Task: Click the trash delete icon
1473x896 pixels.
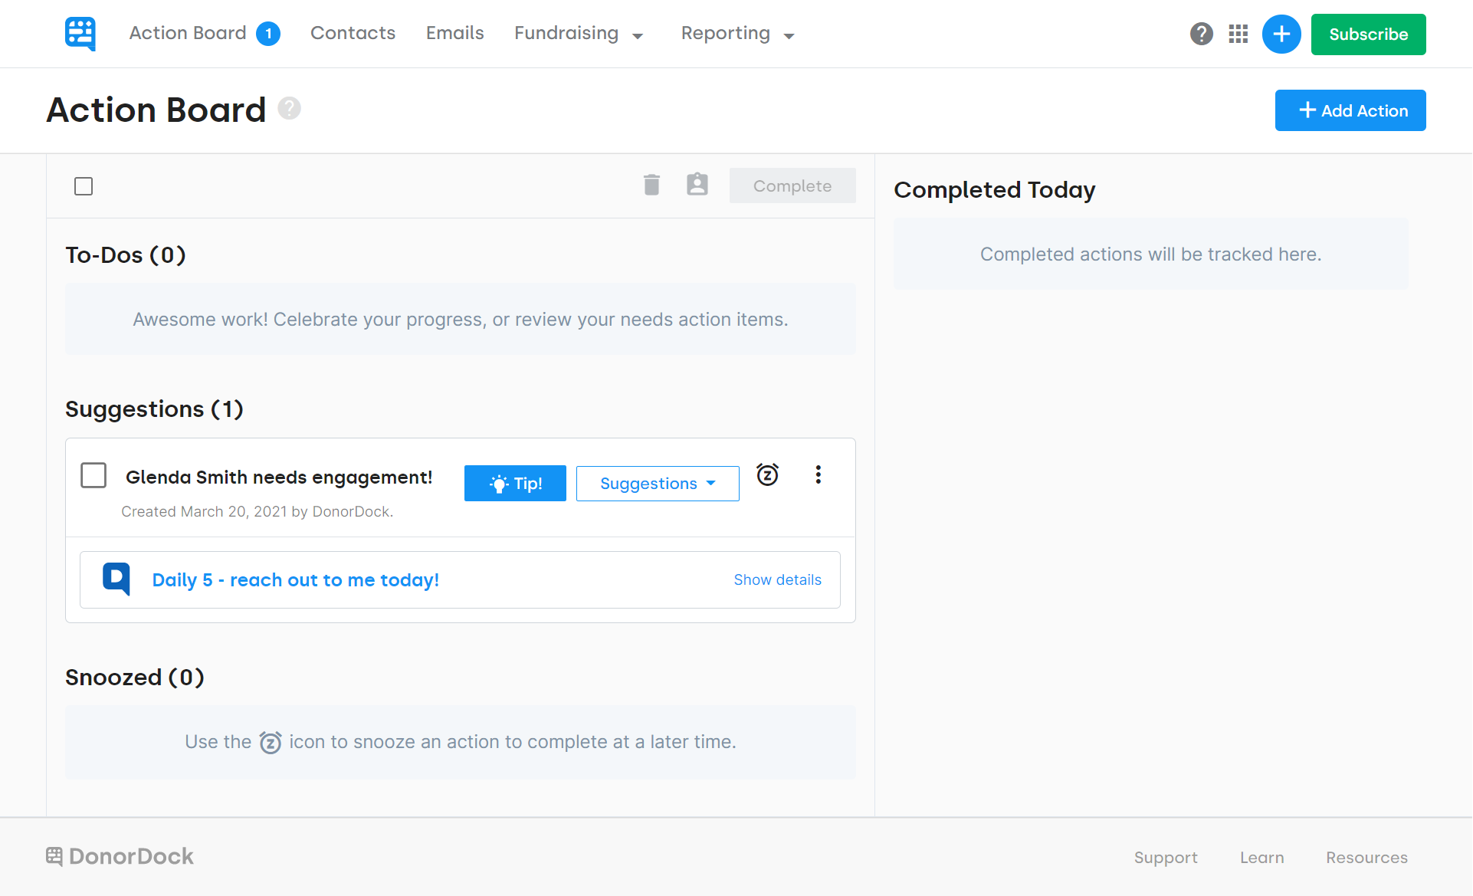Action: click(x=651, y=185)
